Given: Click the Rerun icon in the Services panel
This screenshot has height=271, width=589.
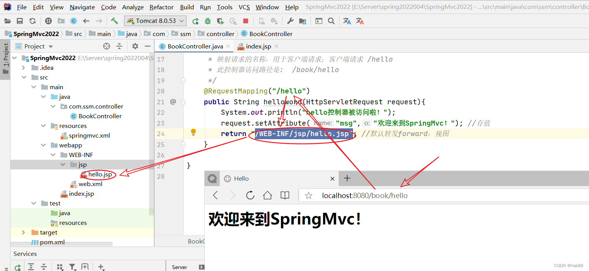Looking at the screenshot, I should pos(17,267).
